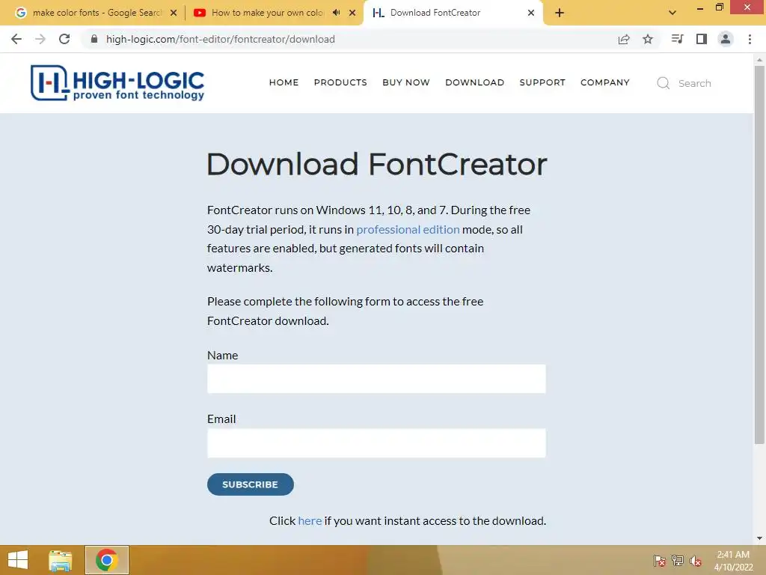Click the address bar URL

click(221, 39)
